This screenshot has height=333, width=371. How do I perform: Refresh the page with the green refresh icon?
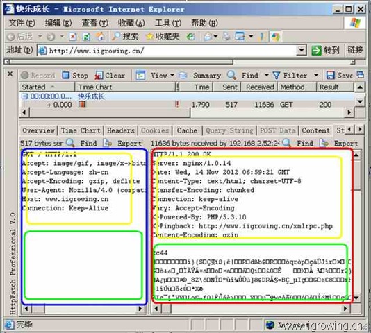point(86,37)
